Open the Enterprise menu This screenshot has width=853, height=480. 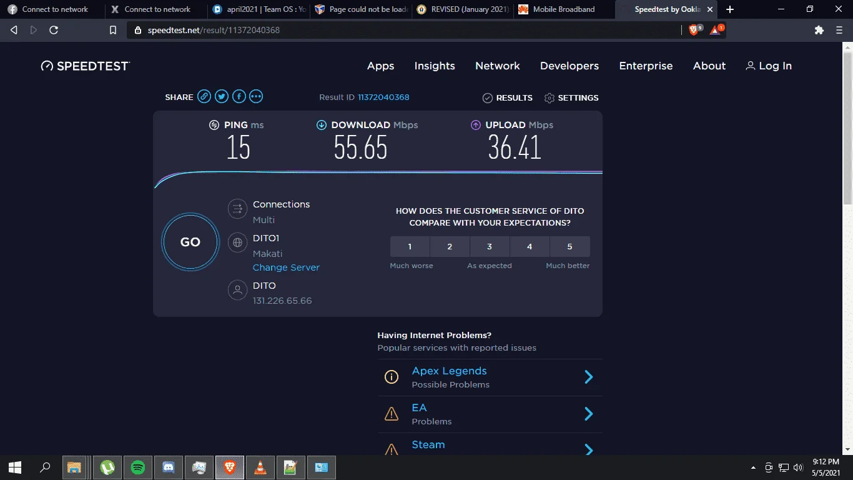coord(646,66)
